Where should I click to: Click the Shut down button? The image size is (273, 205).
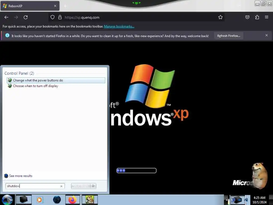pyautogui.click(x=81, y=186)
